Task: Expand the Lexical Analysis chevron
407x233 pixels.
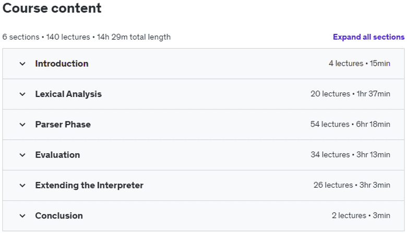Action: click(x=22, y=94)
